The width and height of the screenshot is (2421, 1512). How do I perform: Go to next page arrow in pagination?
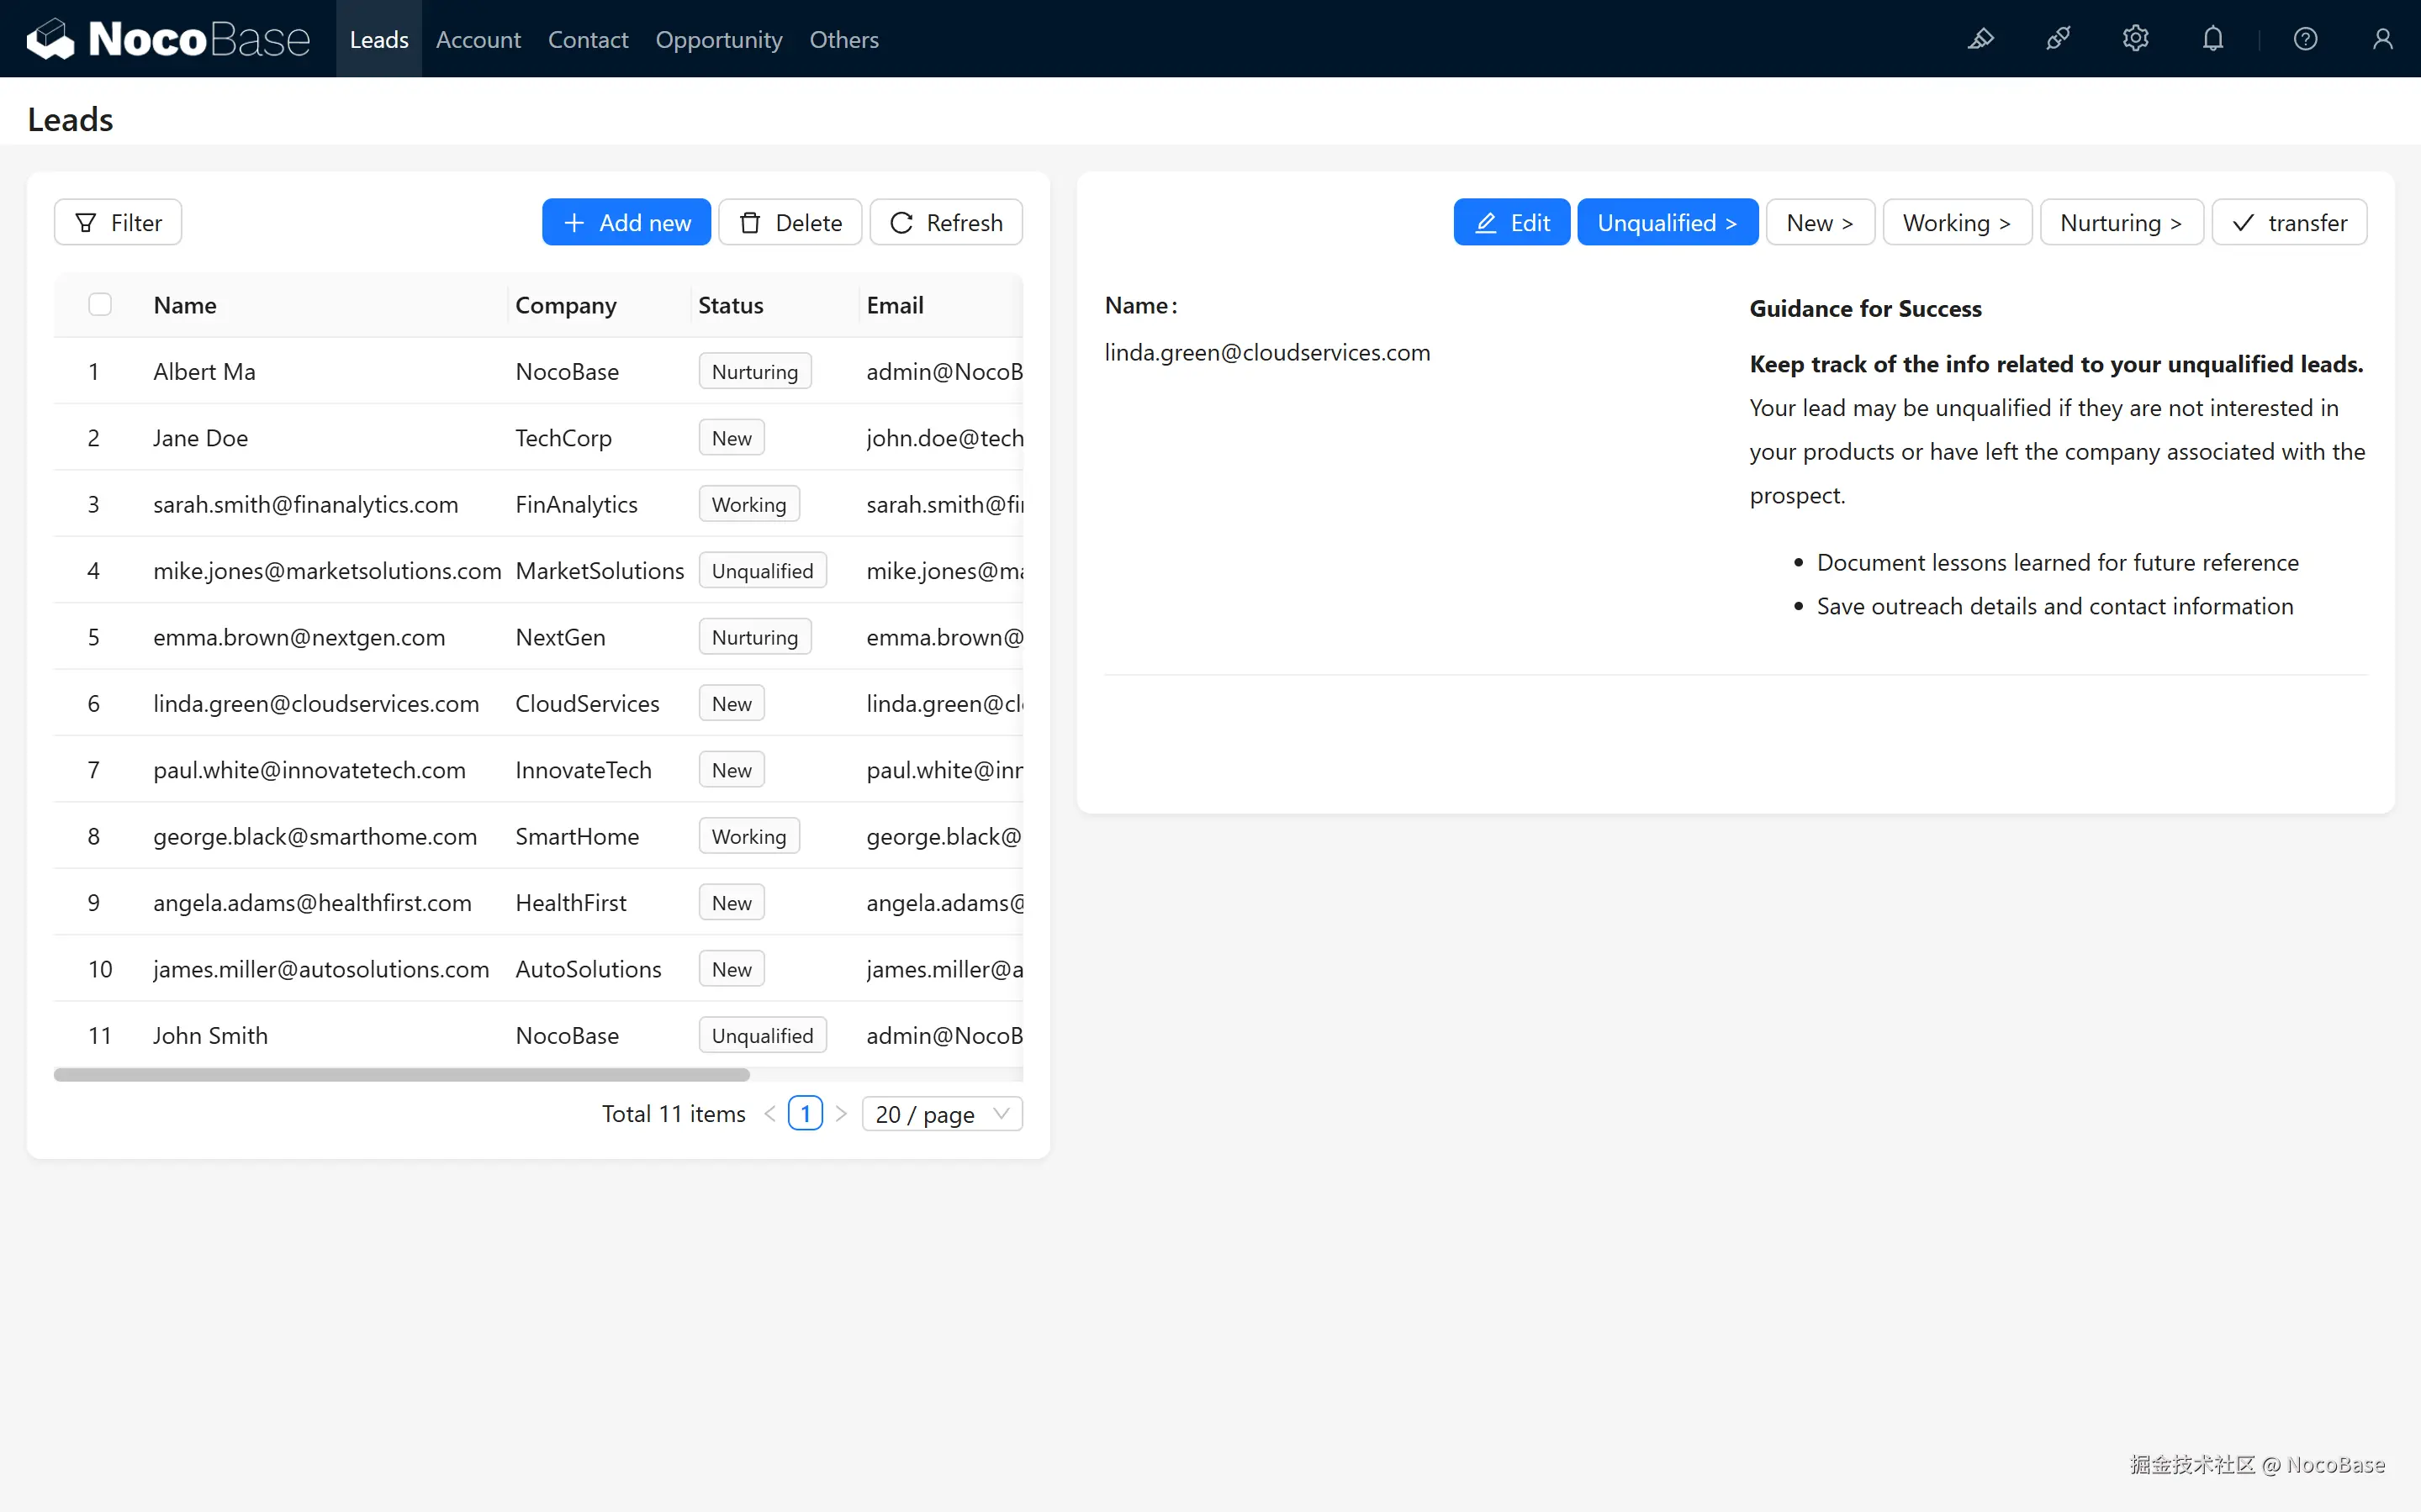tap(842, 1113)
